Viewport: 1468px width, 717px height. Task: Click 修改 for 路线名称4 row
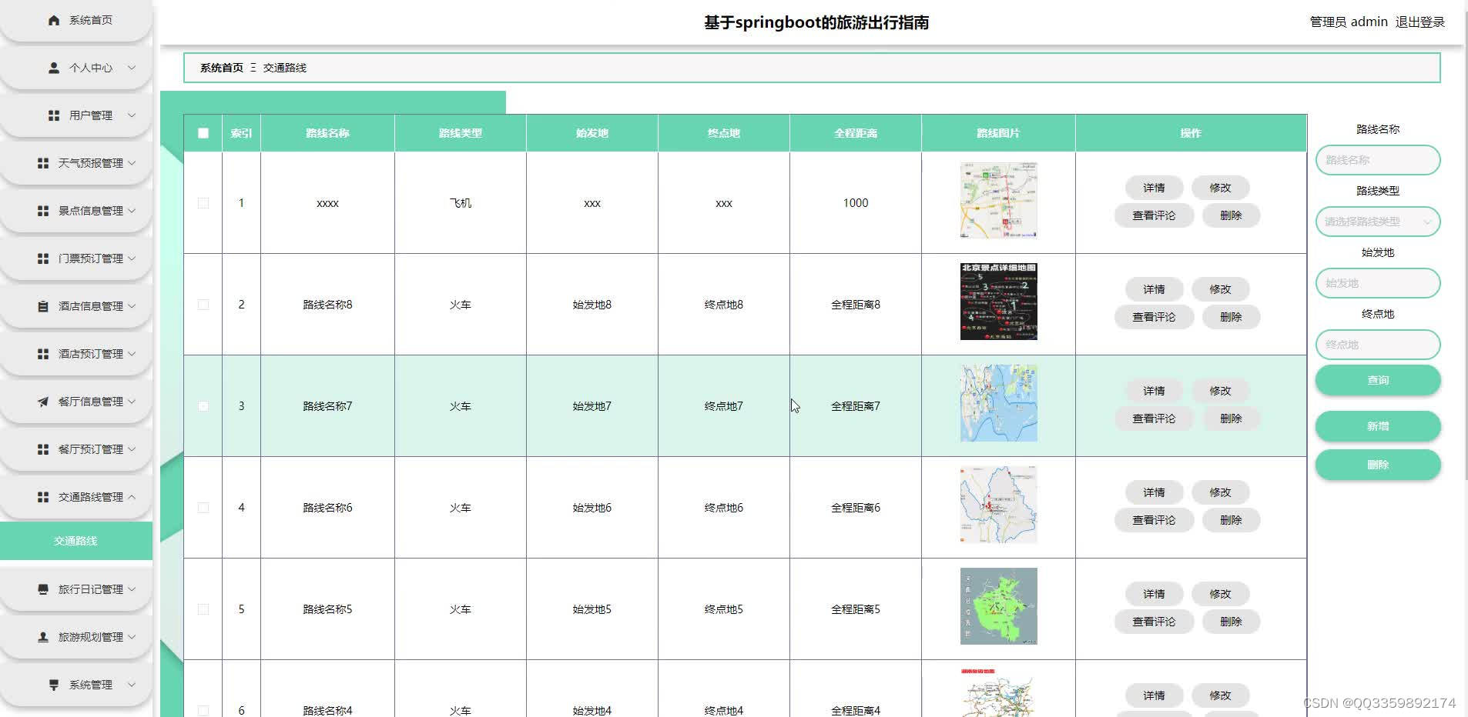point(1220,695)
